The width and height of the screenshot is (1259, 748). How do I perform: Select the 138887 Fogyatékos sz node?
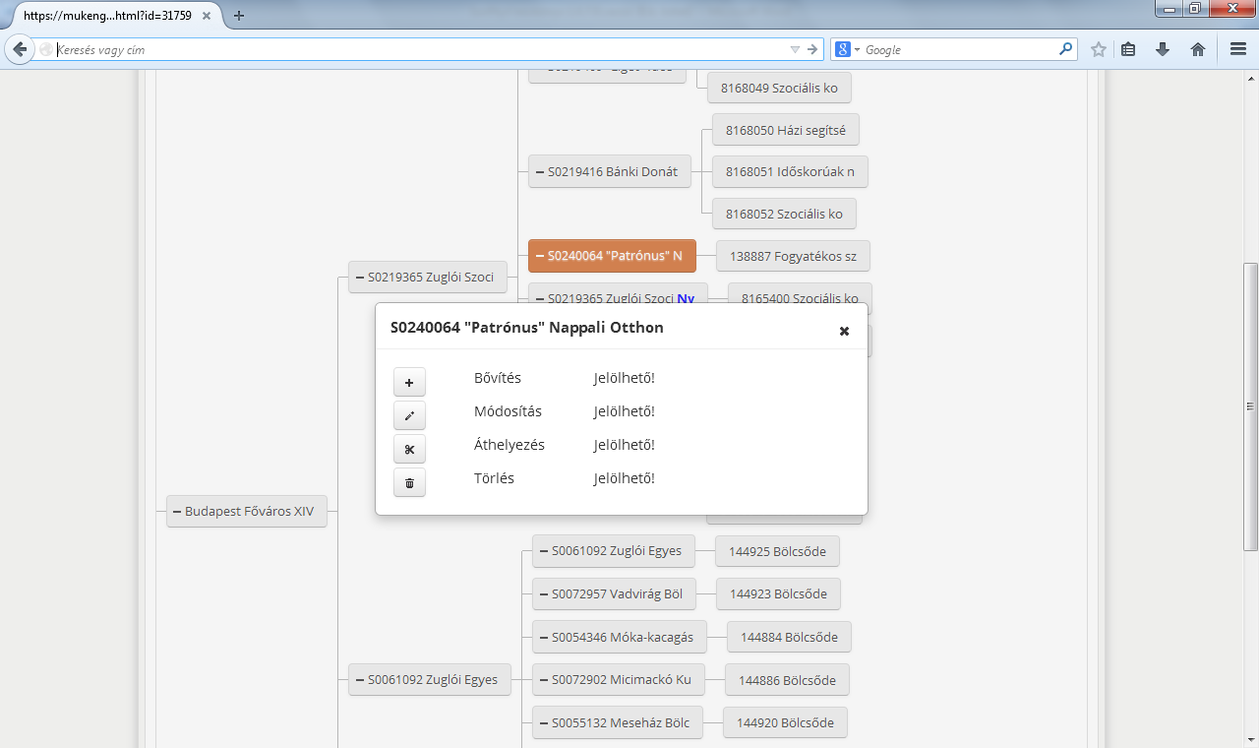point(793,257)
